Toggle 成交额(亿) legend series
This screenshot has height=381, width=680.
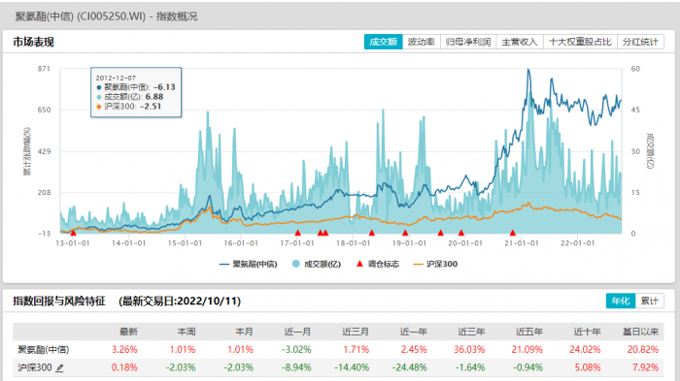point(317,264)
